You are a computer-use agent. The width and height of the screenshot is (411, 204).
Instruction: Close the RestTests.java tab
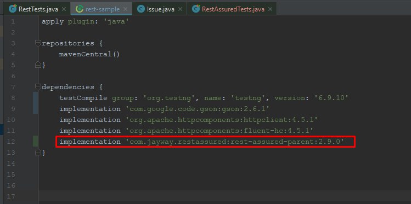[x=64, y=9]
